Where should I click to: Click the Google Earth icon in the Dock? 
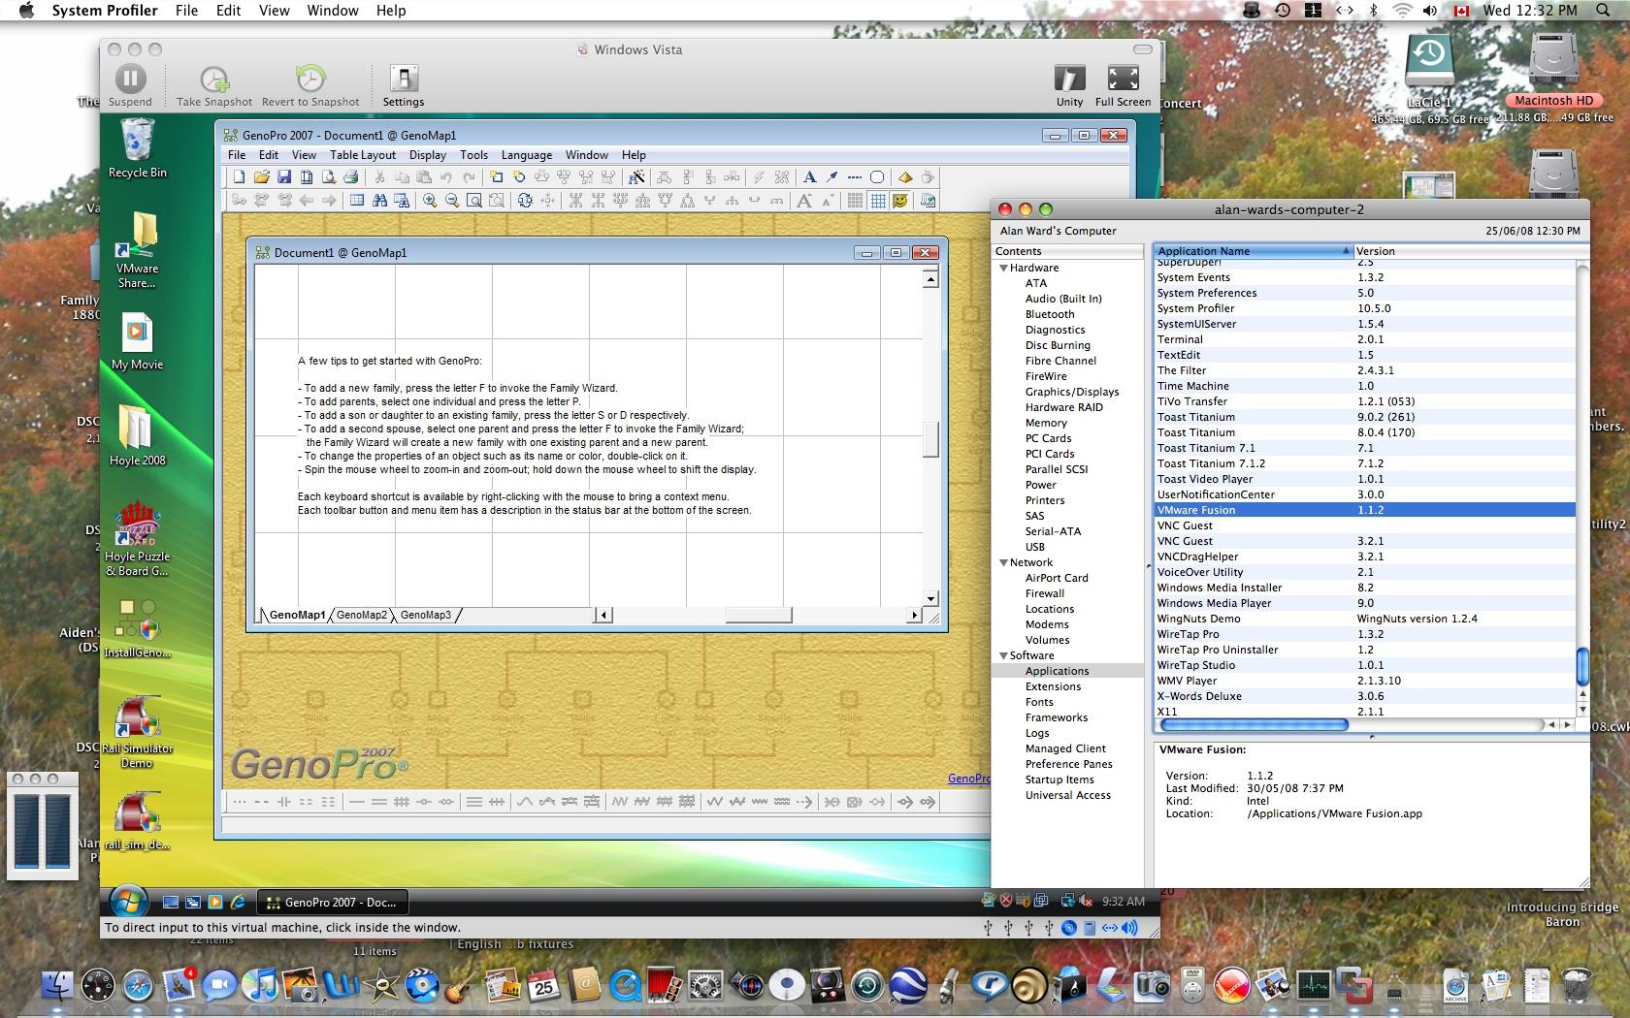click(909, 986)
